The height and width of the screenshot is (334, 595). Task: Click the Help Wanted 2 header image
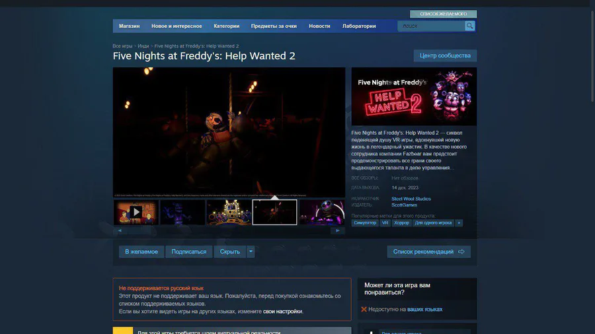click(414, 96)
